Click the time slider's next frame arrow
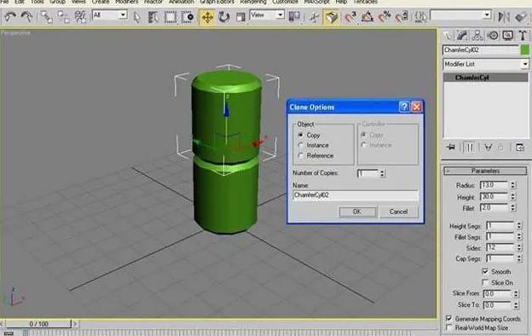 point(75,324)
